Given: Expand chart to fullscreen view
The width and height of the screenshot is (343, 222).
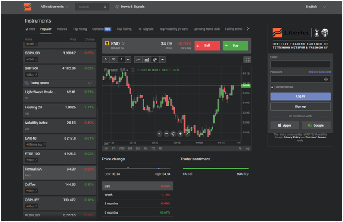Looking at the screenshot, I should tap(247, 59).
